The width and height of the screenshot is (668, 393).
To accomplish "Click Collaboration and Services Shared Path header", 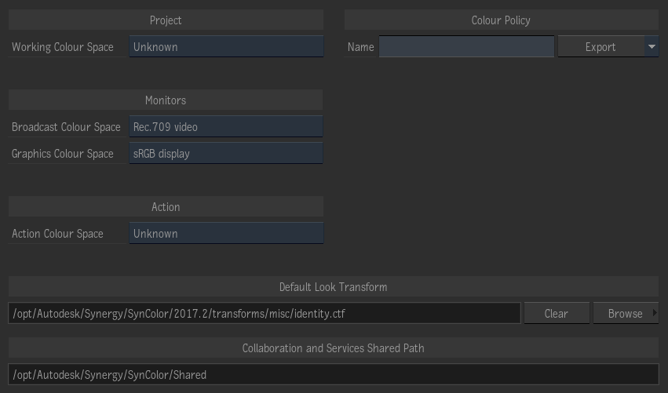I will point(333,348).
